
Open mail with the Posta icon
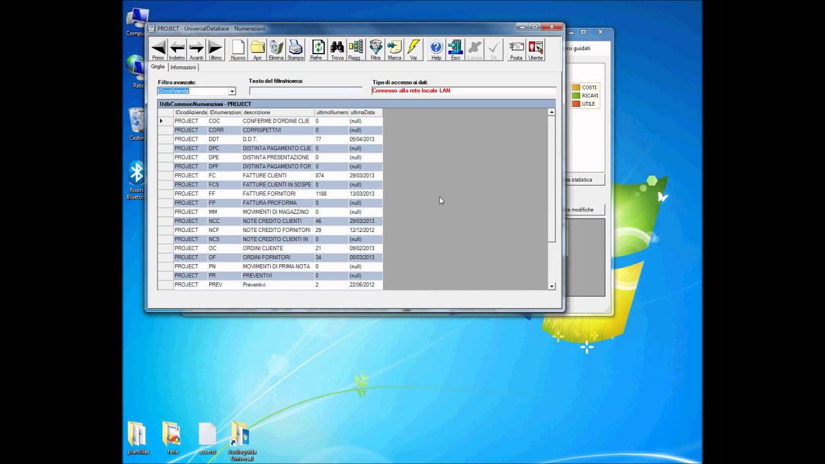tap(516, 50)
